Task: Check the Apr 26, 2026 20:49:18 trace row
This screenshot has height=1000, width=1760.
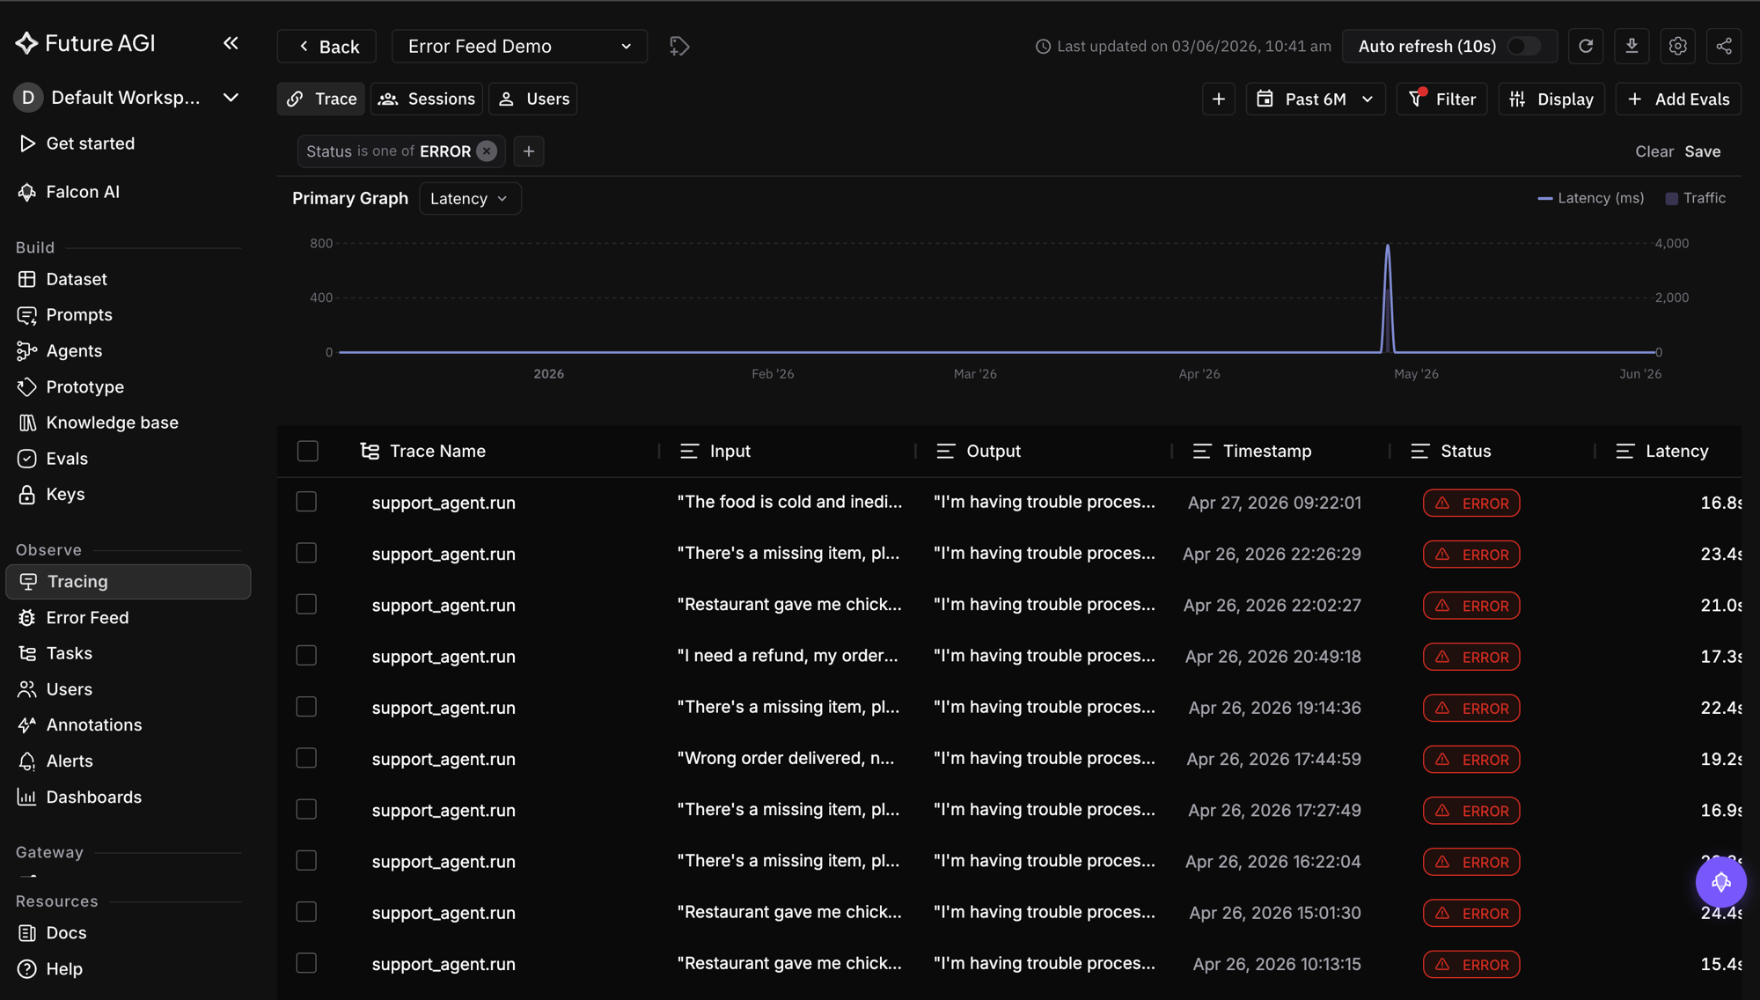Action: pyautogui.click(x=306, y=656)
